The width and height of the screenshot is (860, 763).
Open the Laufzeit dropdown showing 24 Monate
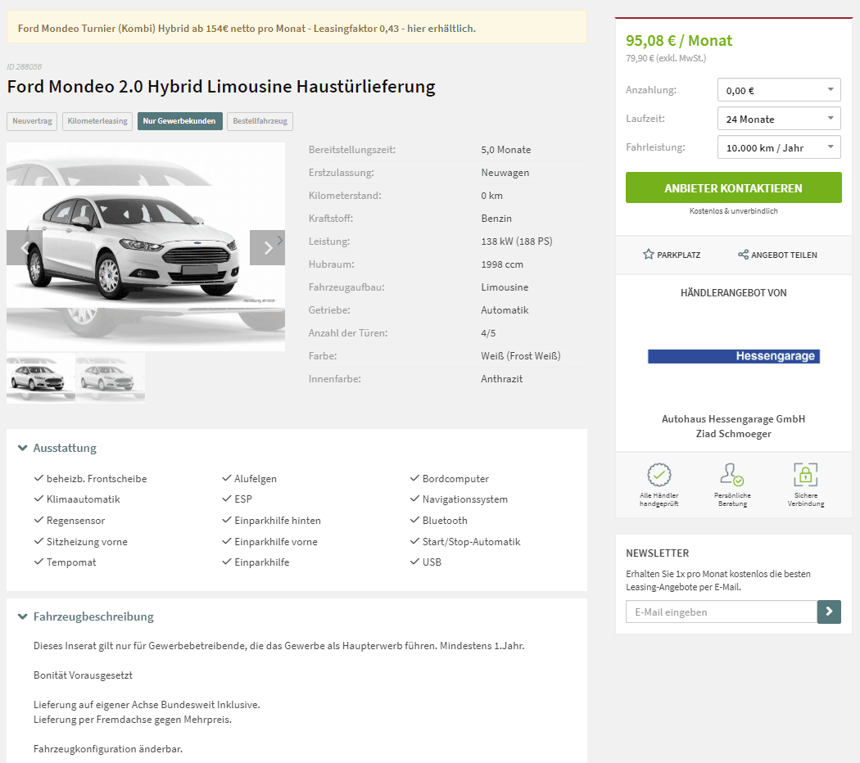pyautogui.click(x=779, y=119)
